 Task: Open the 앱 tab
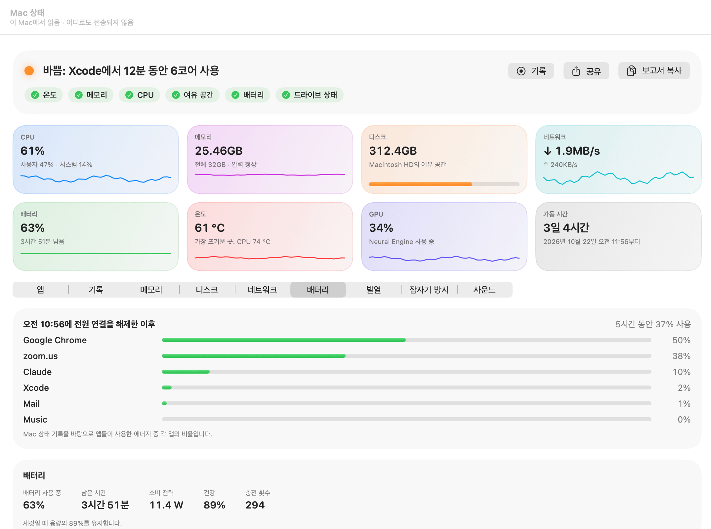click(x=40, y=290)
